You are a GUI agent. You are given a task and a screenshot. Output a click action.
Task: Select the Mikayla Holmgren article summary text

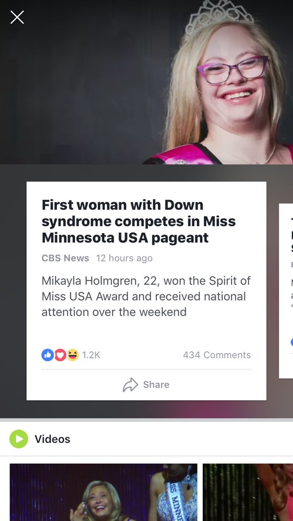click(146, 297)
